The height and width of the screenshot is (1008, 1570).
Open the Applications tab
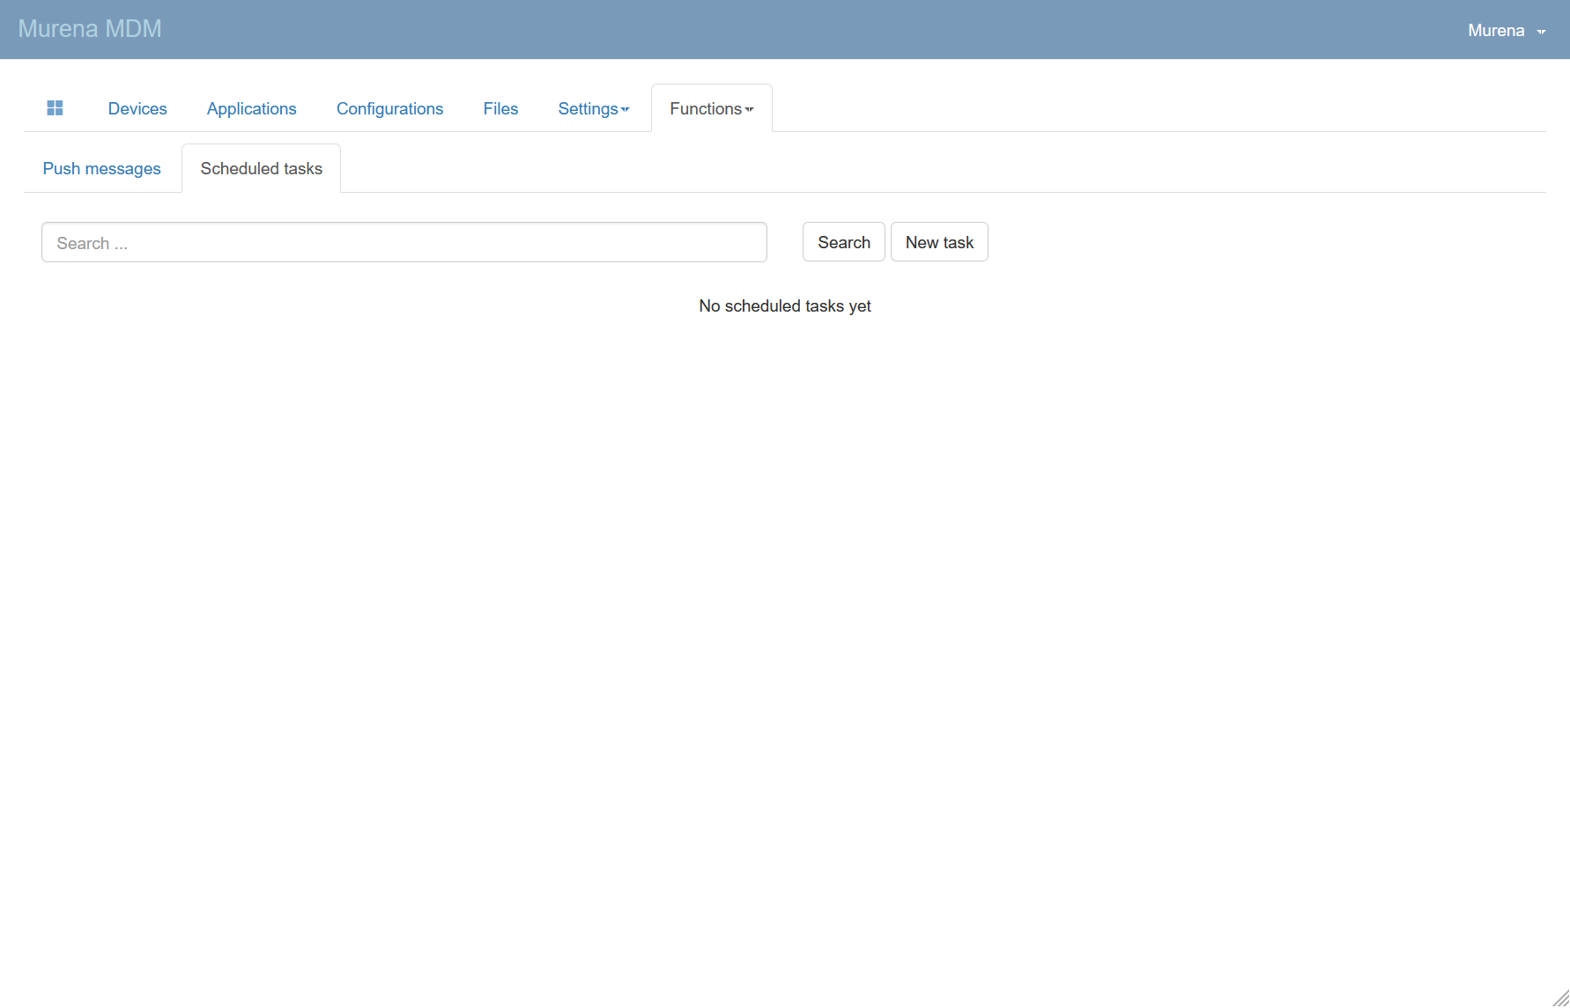coord(251,108)
